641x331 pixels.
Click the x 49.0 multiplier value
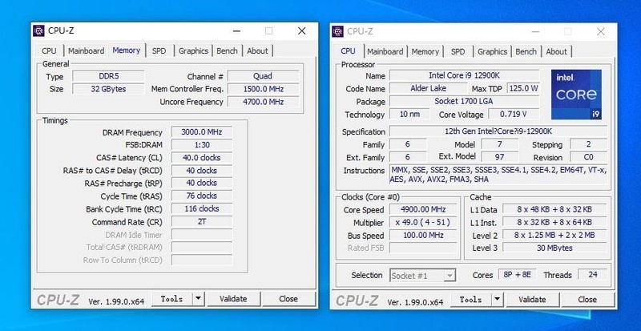pyautogui.click(x=423, y=222)
